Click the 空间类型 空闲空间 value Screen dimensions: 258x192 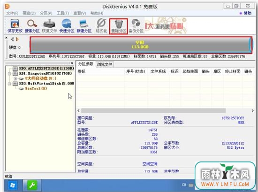tap(150, 164)
